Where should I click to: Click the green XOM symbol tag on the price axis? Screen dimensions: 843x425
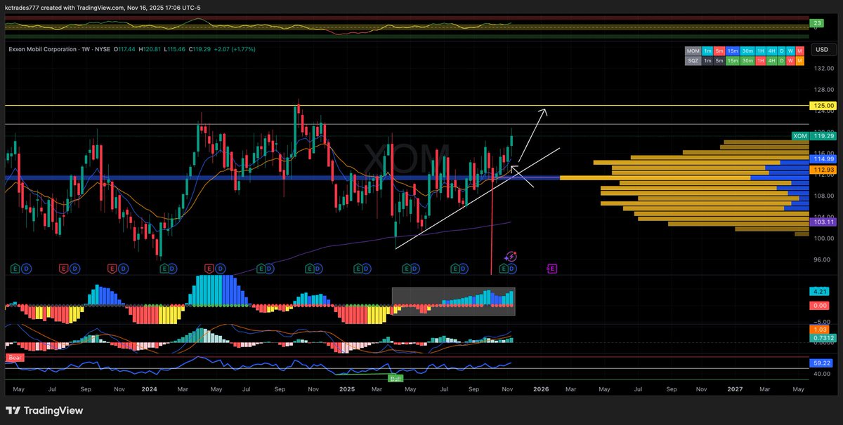799,136
